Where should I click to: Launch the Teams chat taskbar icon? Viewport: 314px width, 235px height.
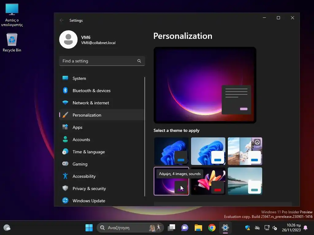coord(185,228)
